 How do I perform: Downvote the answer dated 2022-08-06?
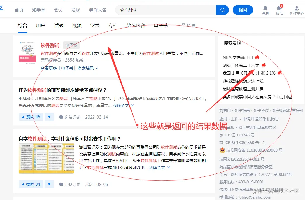tap(49, 184)
